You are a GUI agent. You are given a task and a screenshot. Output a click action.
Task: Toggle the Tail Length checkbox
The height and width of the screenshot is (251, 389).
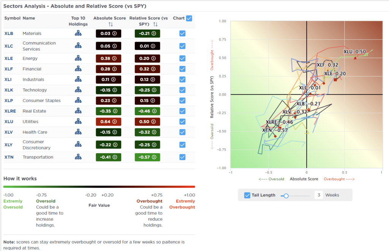[247, 195]
